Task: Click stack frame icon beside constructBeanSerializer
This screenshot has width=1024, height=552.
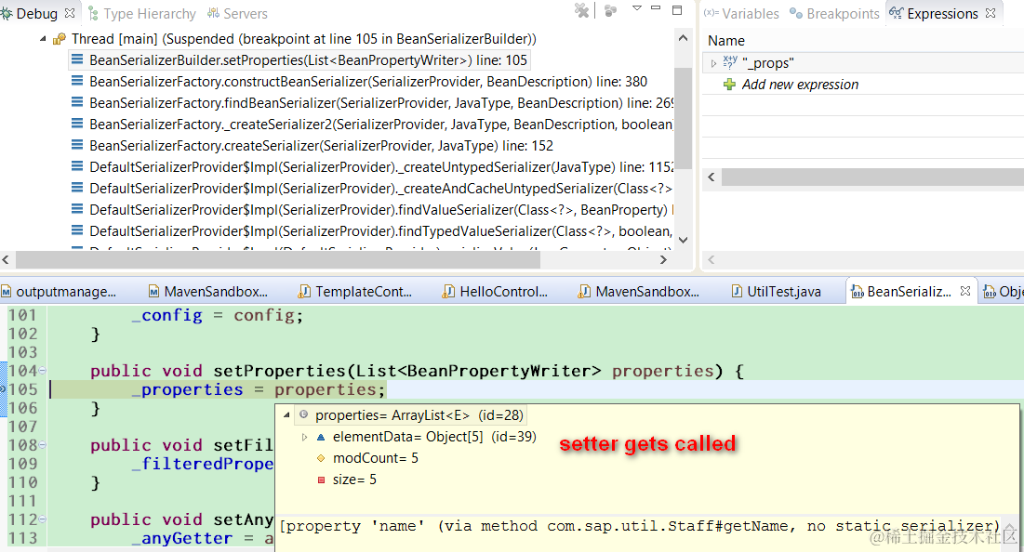Action: [77, 81]
